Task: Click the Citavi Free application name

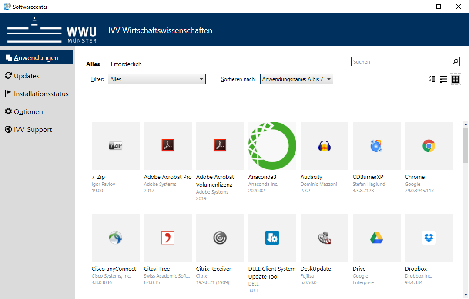Action: click(x=157, y=269)
